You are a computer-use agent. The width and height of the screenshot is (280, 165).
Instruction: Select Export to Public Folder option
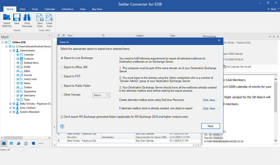pyautogui.click(x=62, y=86)
